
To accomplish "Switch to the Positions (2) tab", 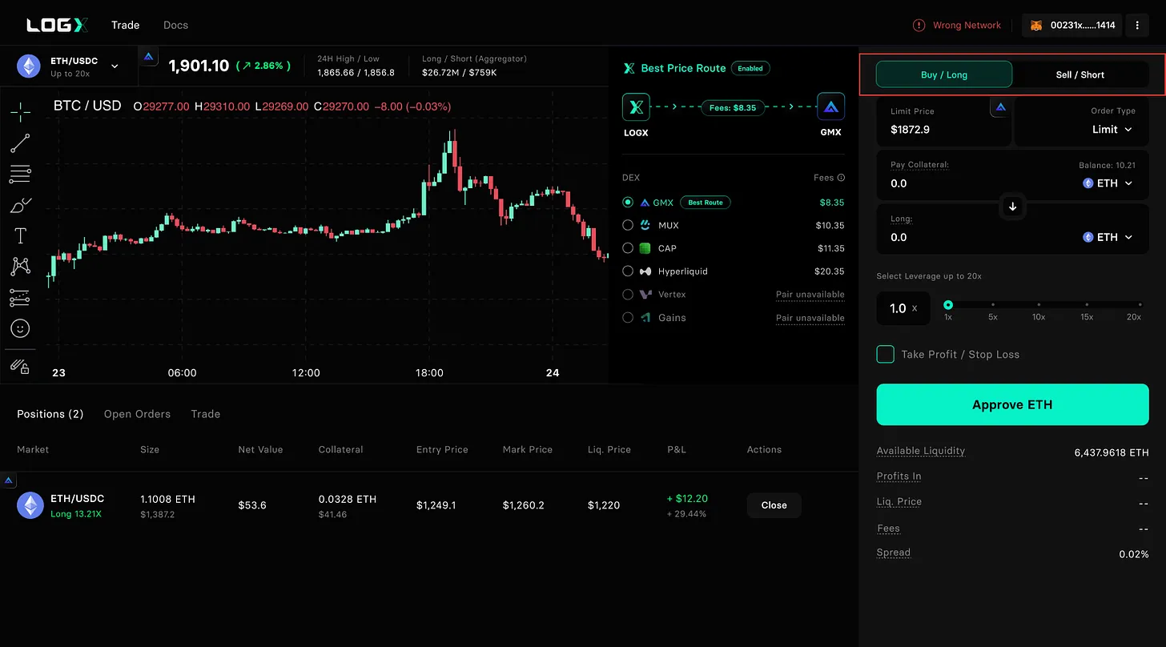I will click(x=50, y=414).
